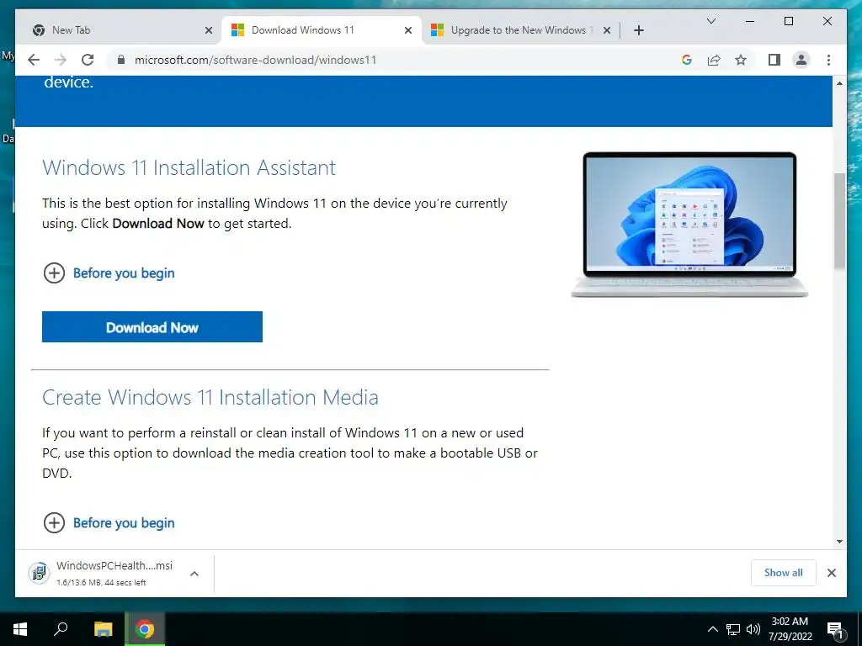
Task: Show hidden system tray icons
Action: coord(712,629)
